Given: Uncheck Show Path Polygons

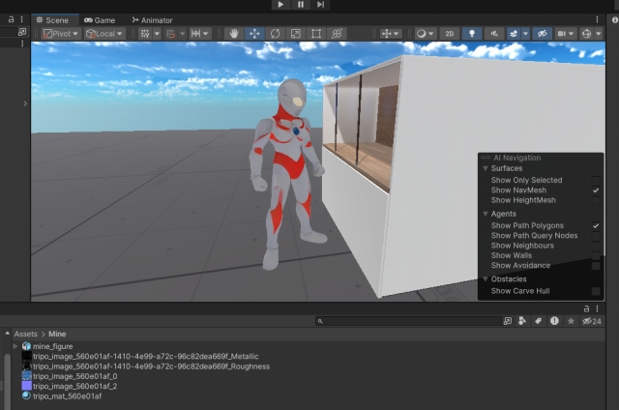Looking at the screenshot, I should point(596,225).
